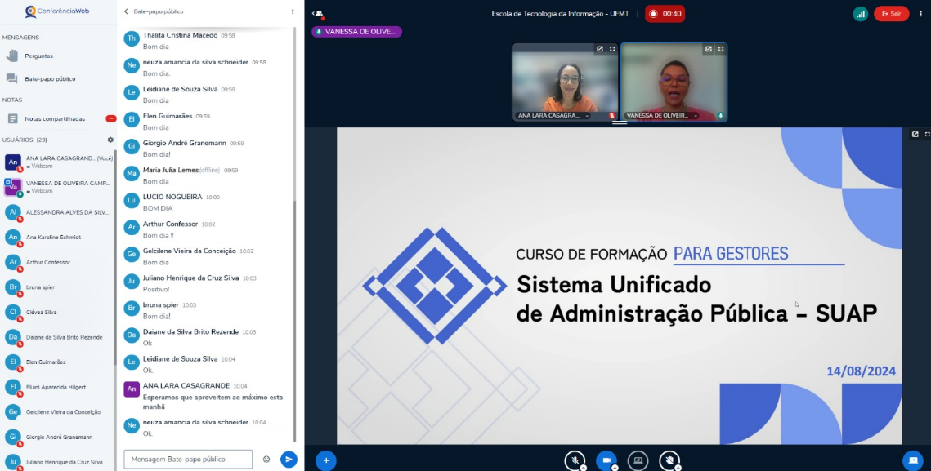Toggle presentation visibility bottom-right button
This screenshot has width=931, height=471.
[x=913, y=460]
